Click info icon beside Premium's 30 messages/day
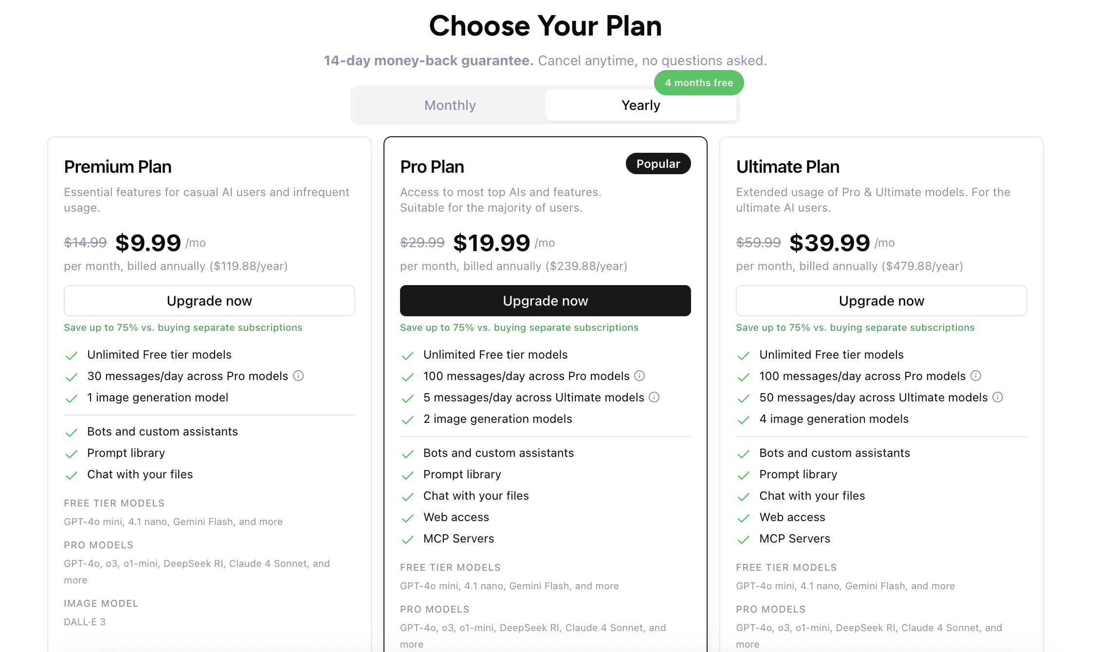Screen dimensions: 1094x652 tap(298, 376)
